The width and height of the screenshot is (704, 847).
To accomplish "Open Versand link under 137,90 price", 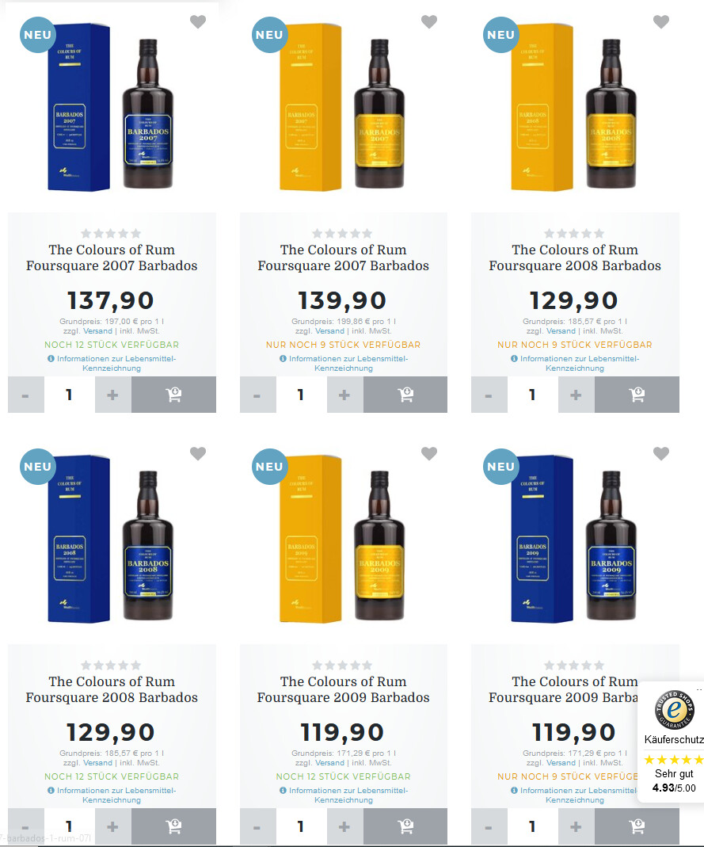I will (97, 331).
